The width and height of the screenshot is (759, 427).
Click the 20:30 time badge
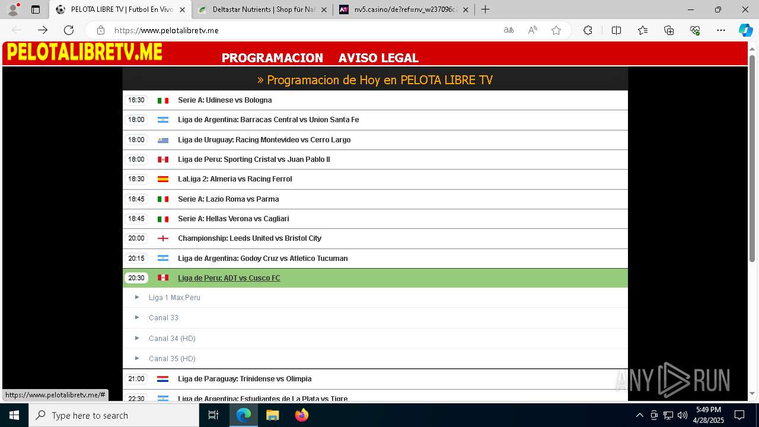[x=136, y=278]
